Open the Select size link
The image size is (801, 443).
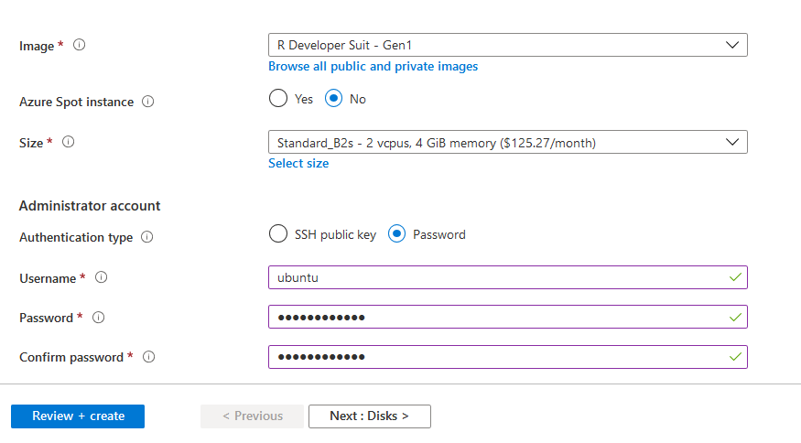tap(298, 164)
